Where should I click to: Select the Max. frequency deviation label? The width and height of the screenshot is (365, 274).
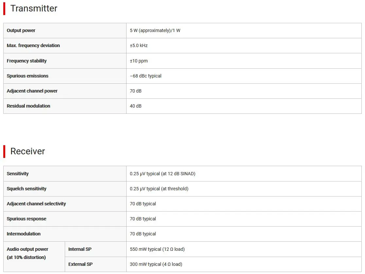(33, 45)
